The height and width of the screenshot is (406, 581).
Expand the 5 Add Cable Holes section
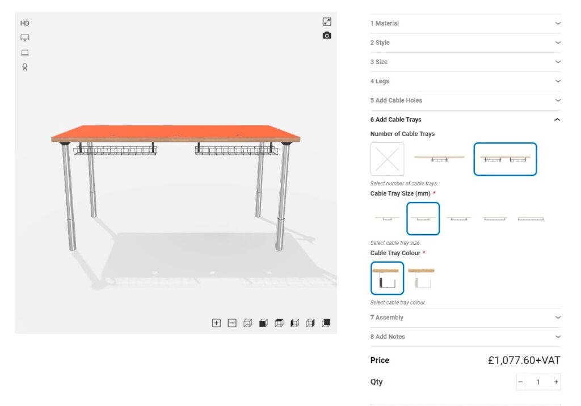(x=465, y=100)
